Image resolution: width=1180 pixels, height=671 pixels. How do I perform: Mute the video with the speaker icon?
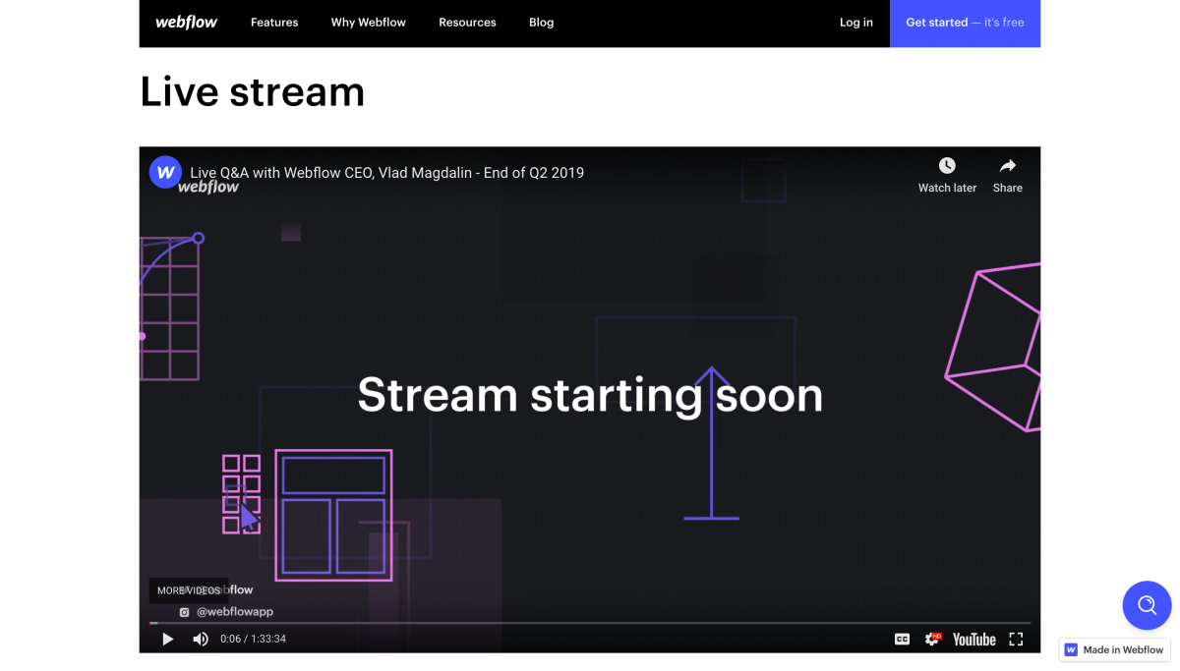201,640
